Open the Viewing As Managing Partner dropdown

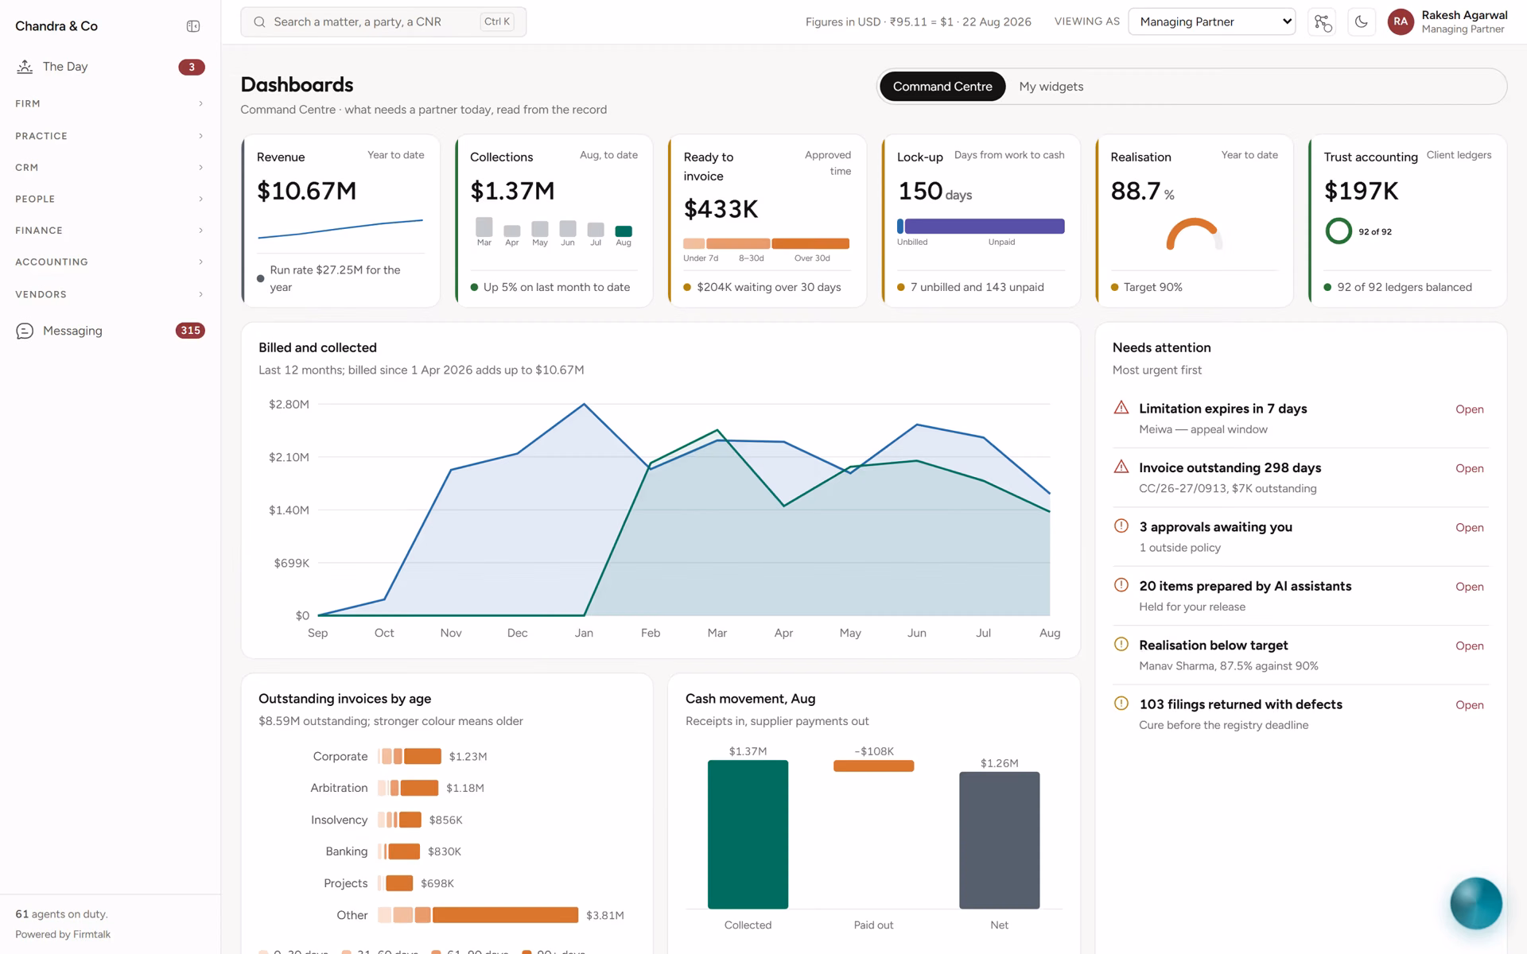point(1212,22)
